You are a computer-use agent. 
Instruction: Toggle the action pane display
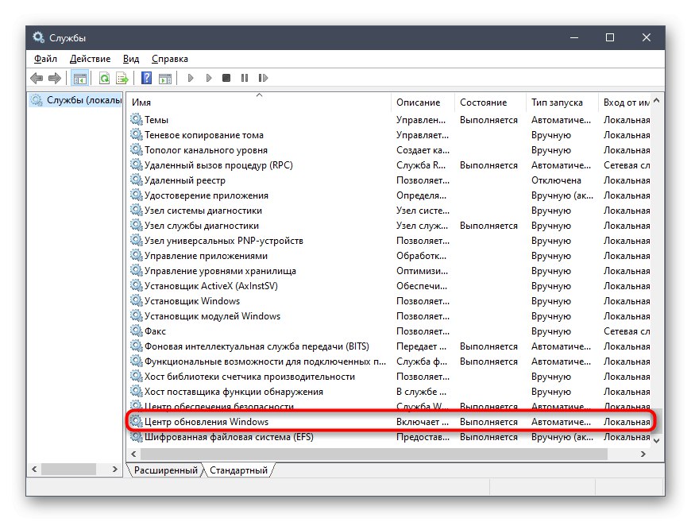point(166,78)
